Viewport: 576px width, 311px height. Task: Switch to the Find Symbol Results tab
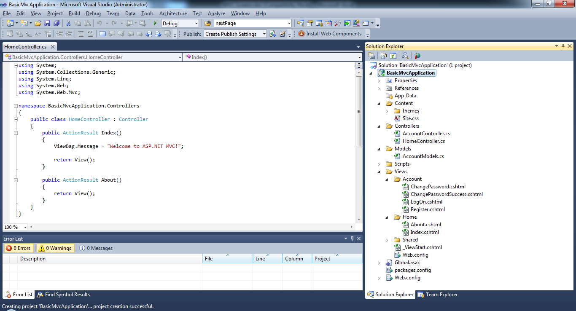tap(63, 295)
